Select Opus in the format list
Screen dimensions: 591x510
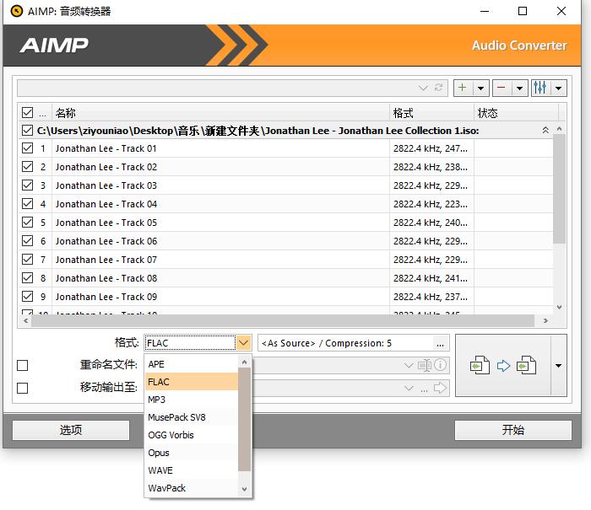[192, 453]
